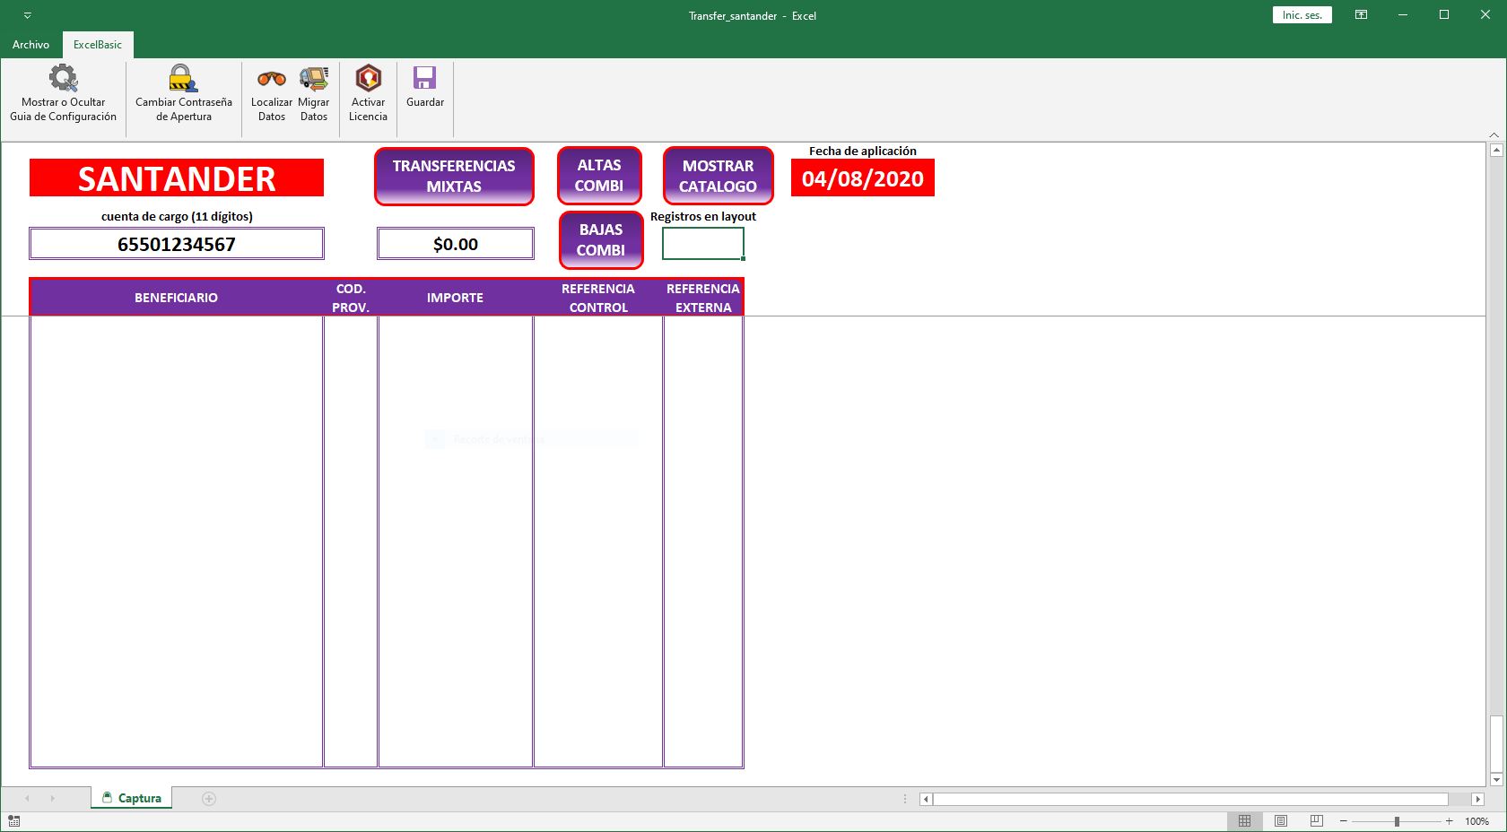Open Quick Access Toolbar customize dropdown

coord(27,16)
